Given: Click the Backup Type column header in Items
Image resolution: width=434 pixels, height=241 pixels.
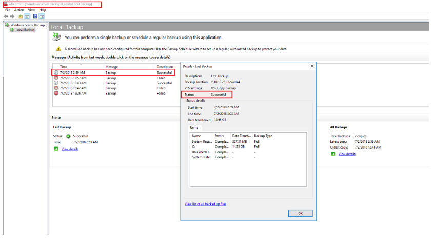Looking at the screenshot, I should [x=263, y=136].
